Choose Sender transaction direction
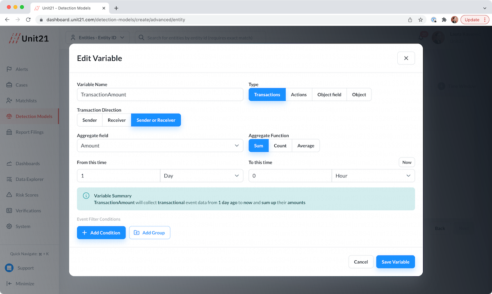 (90, 120)
